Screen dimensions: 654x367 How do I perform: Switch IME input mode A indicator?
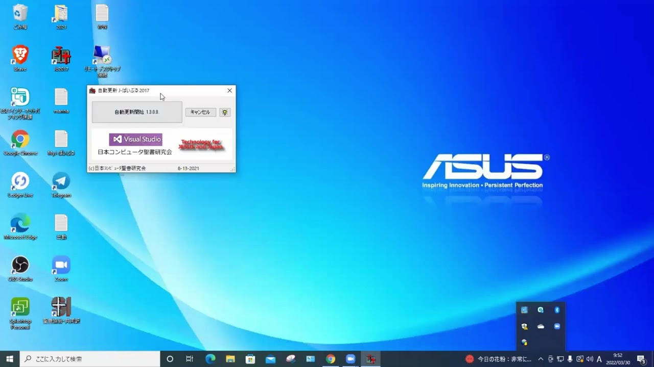pyautogui.click(x=599, y=359)
